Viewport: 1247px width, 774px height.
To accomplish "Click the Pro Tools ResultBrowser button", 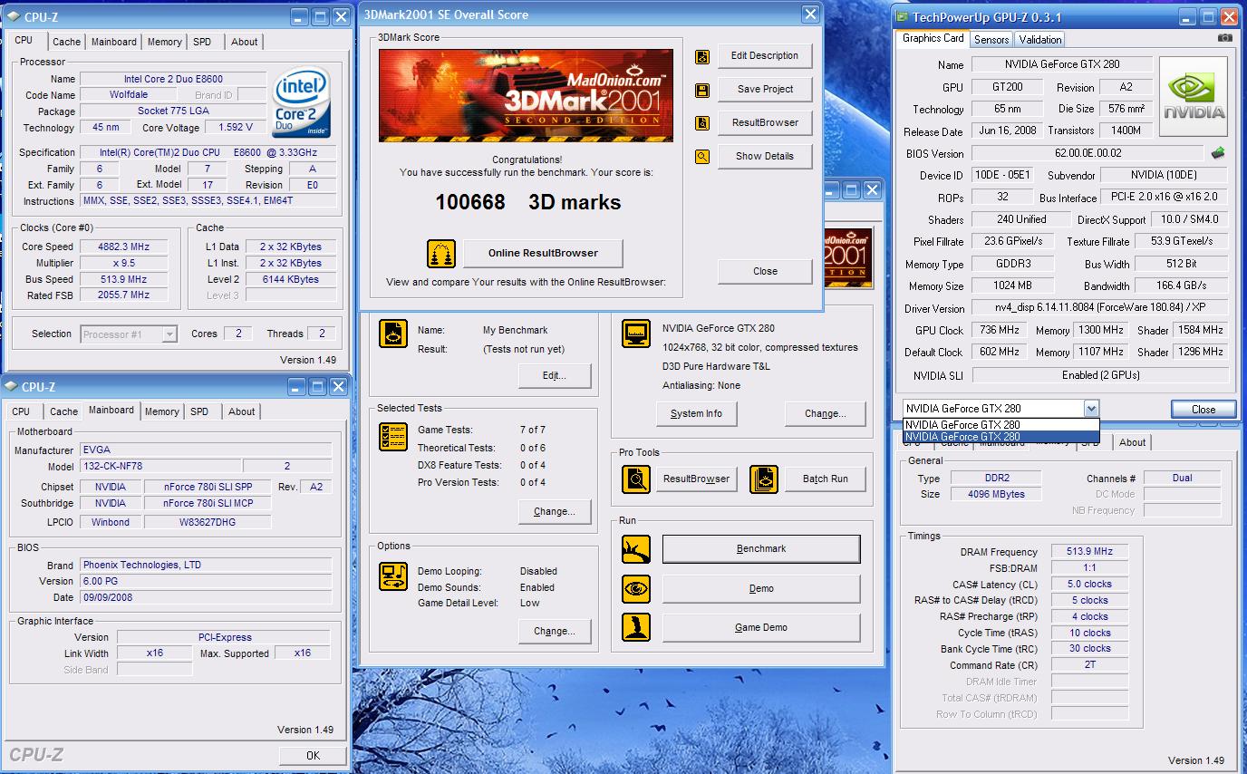I will point(696,479).
